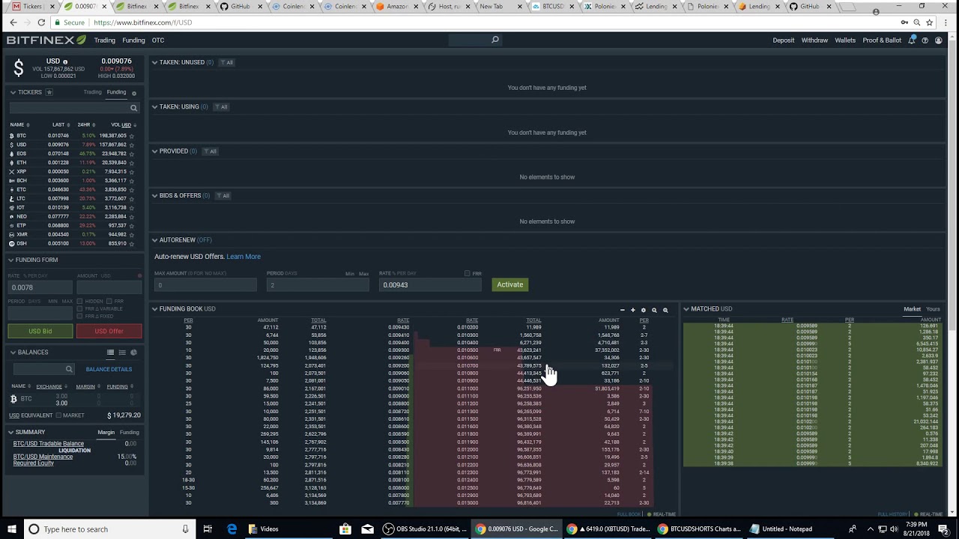Viewport: 959px width, 539px height.
Task: Open the Learn More link
Action: point(243,257)
